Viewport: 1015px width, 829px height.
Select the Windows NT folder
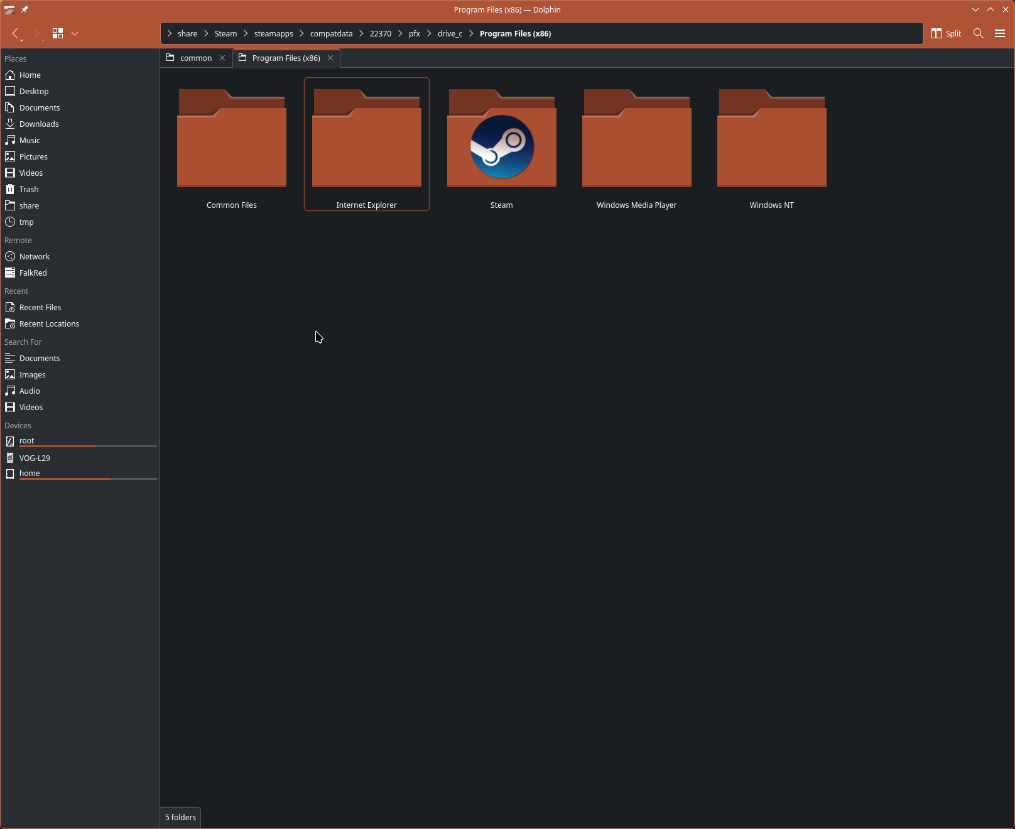(772, 144)
